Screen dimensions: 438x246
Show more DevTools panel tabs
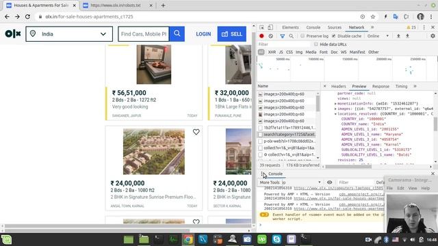click(x=372, y=27)
